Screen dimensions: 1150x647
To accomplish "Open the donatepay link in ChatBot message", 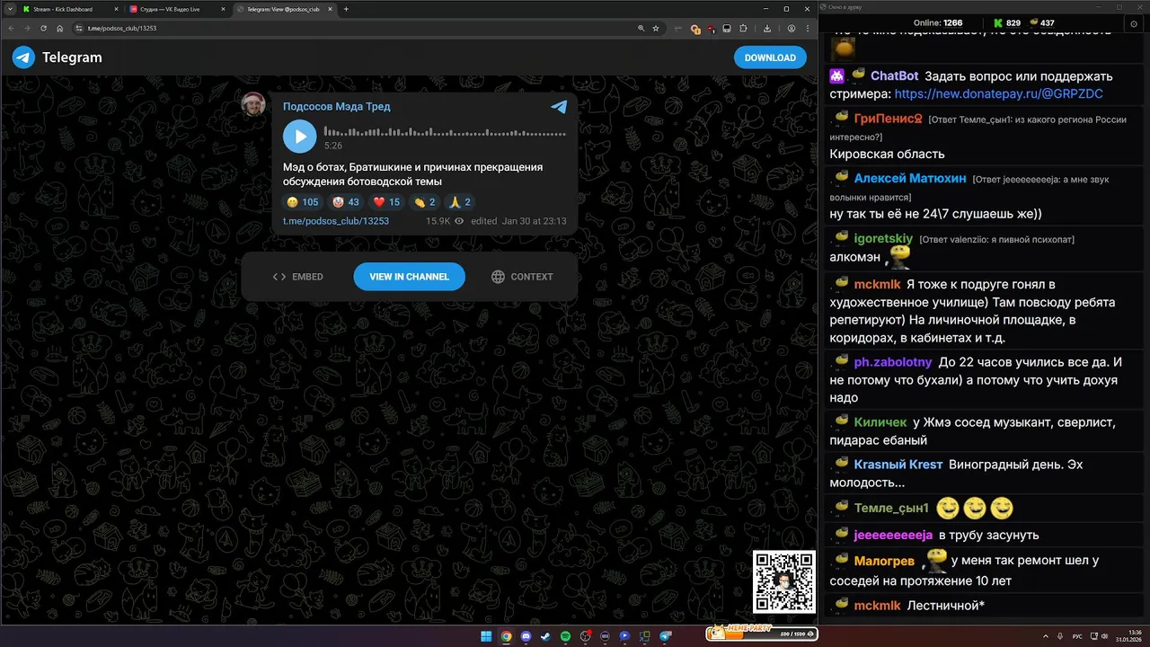I will [x=998, y=93].
